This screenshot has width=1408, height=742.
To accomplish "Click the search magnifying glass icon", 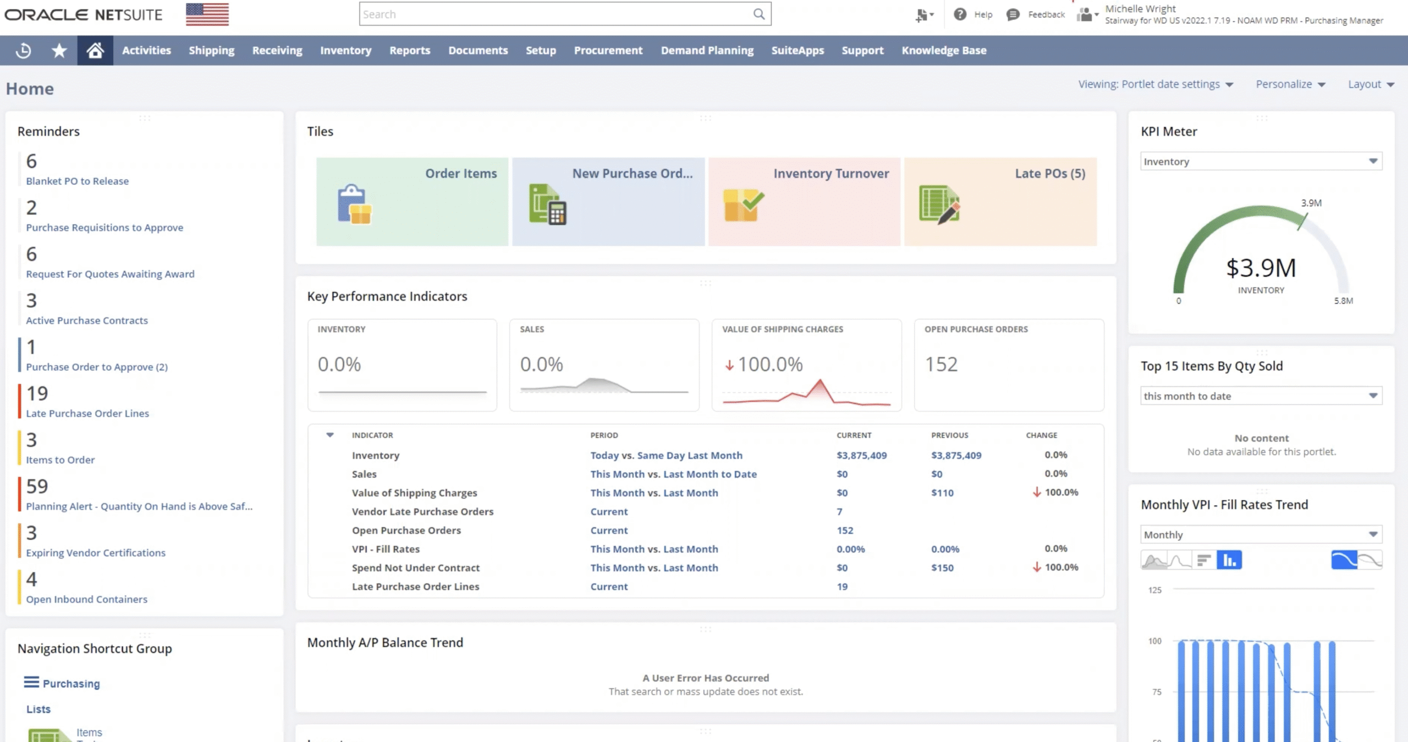I will click(x=759, y=14).
